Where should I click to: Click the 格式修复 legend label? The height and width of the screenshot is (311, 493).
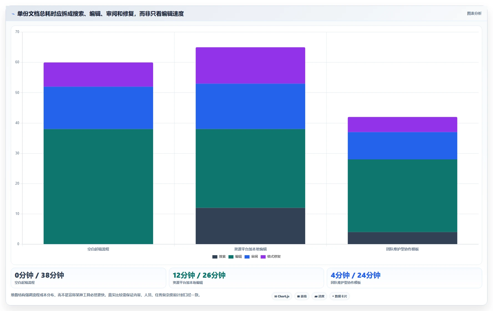click(x=274, y=257)
